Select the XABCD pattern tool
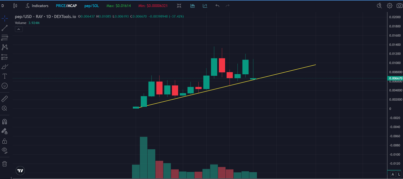Image resolution: width=403 pixels, height=179 pixels. (5, 47)
